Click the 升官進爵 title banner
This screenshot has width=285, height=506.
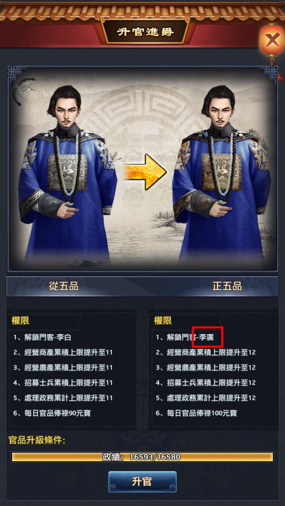click(x=145, y=32)
